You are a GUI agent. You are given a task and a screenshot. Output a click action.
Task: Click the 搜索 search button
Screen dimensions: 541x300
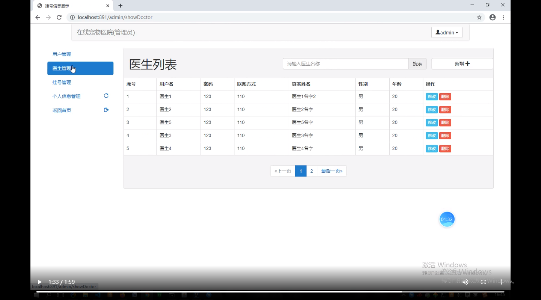click(x=417, y=64)
